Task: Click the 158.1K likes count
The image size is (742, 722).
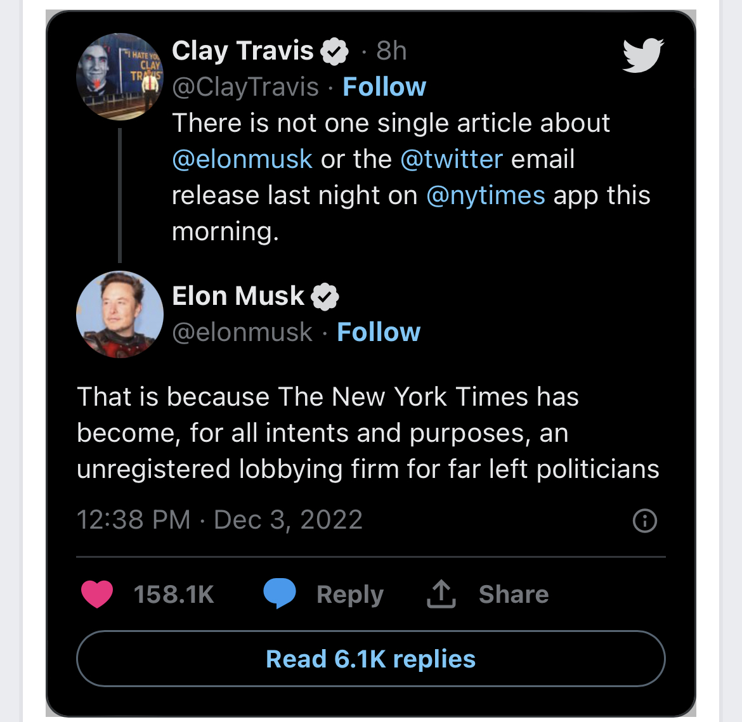Action: tap(174, 595)
